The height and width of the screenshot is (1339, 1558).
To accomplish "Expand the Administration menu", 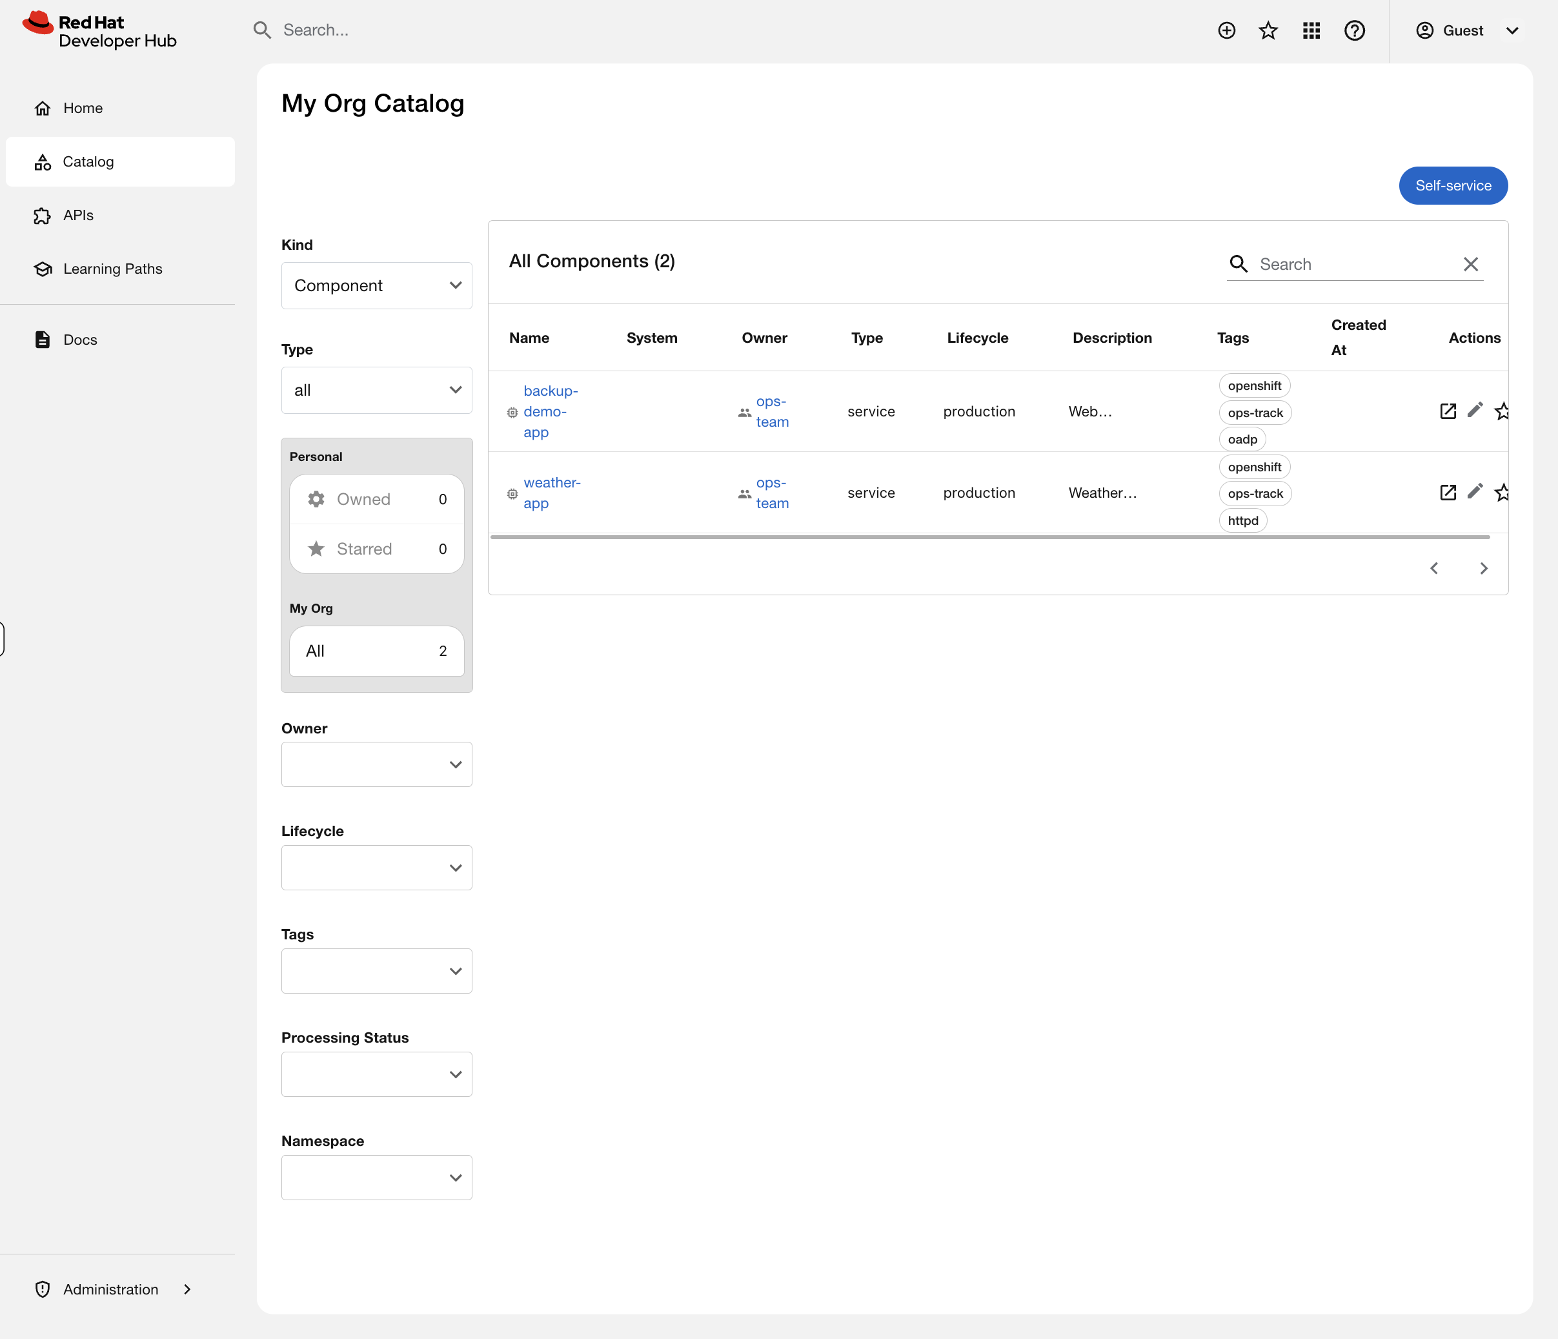I will point(110,1289).
